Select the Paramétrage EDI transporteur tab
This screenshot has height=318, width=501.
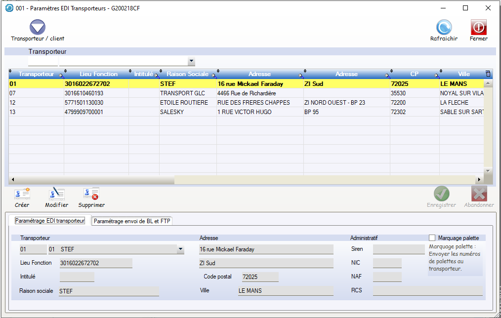click(50, 221)
